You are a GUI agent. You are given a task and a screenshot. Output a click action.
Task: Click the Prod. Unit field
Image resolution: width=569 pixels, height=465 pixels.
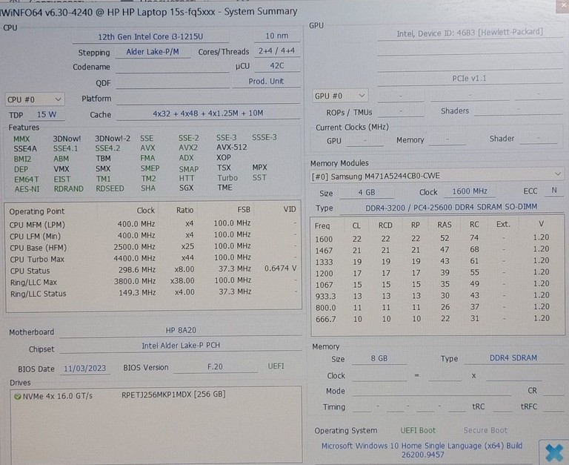click(266, 82)
